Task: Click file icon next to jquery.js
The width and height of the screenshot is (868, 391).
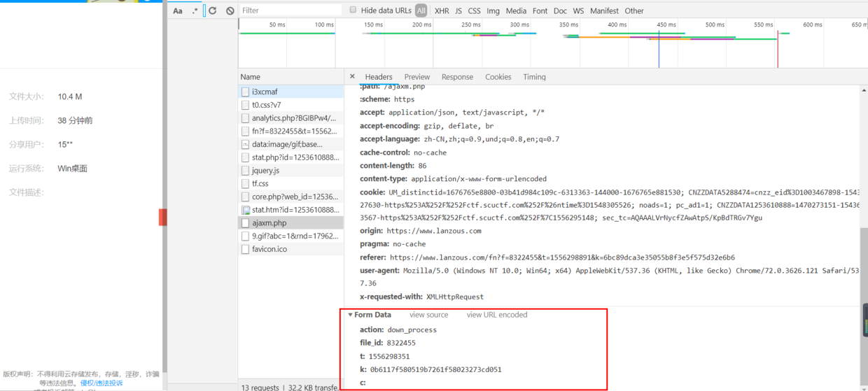Action: click(x=245, y=171)
